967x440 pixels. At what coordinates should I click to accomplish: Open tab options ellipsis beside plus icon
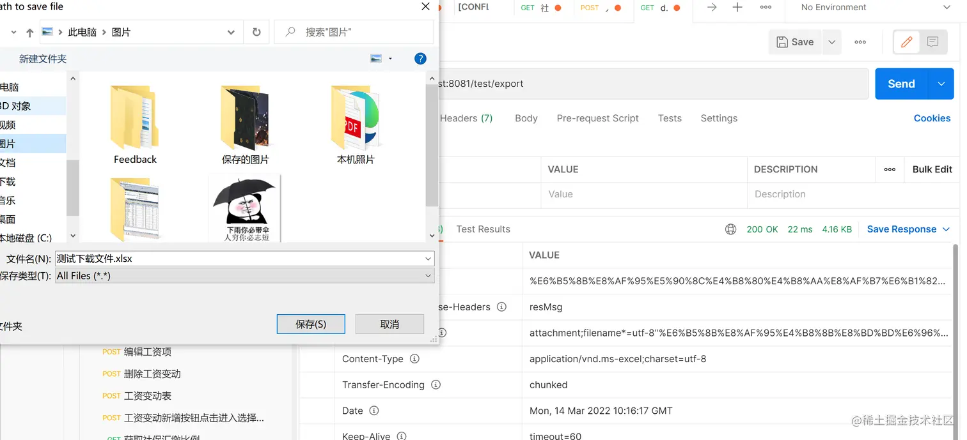coord(765,8)
